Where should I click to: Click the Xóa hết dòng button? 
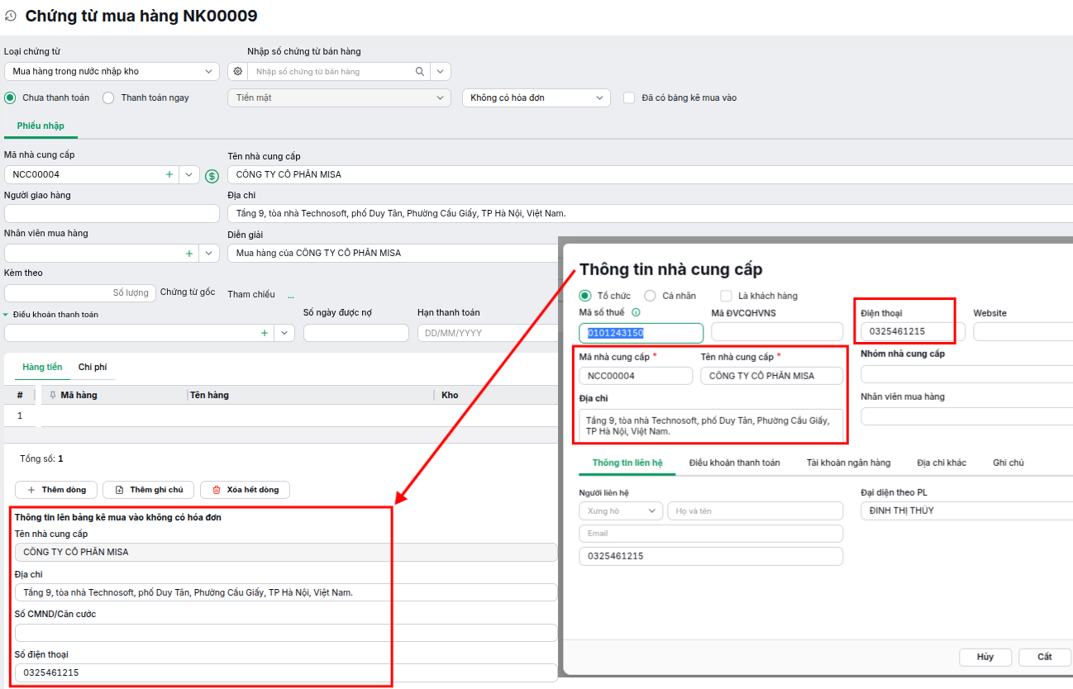pyautogui.click(x=245, y=490)
